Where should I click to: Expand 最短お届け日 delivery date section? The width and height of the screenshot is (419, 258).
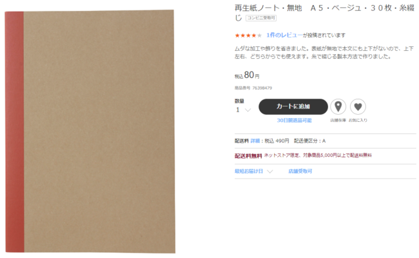(x=253, y=171)
